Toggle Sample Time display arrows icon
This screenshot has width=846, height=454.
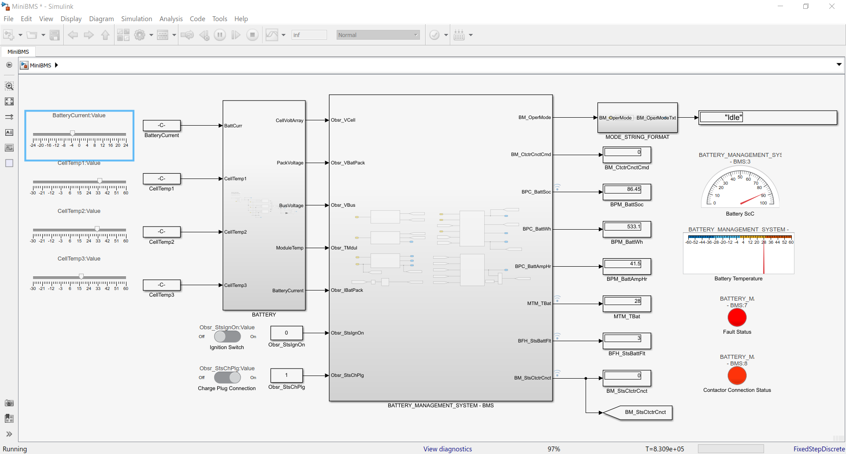[9, 117]
